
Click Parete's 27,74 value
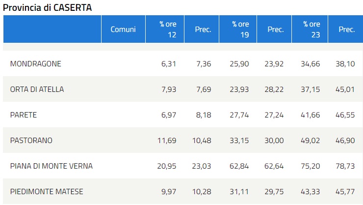tap(240, 115)
